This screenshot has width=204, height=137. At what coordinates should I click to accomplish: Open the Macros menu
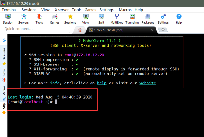[125, 10]
